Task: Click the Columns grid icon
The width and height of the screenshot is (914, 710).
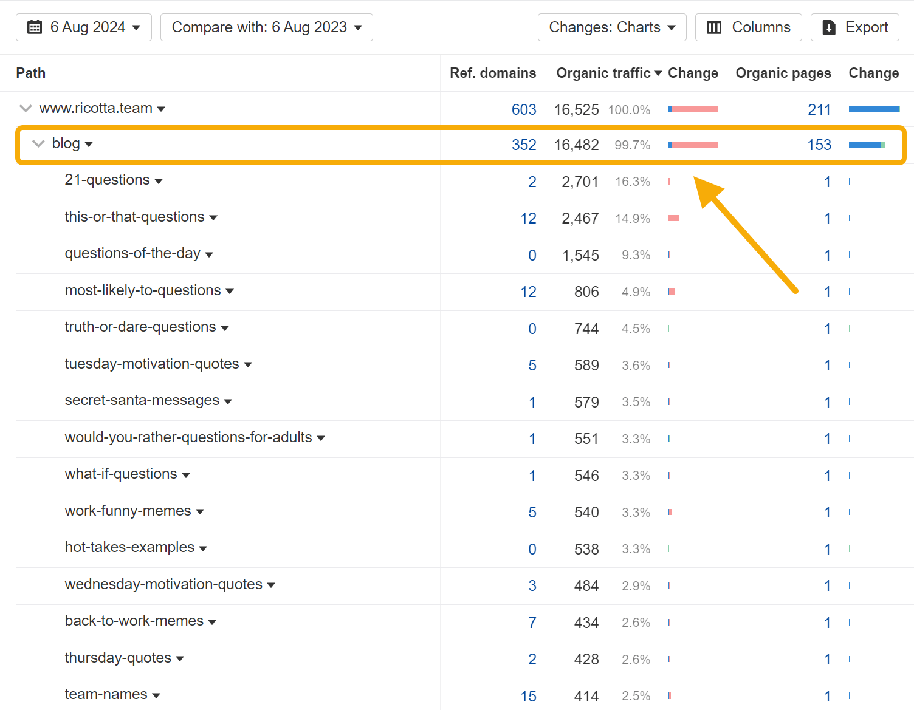Action: click(x=713, y=27)
